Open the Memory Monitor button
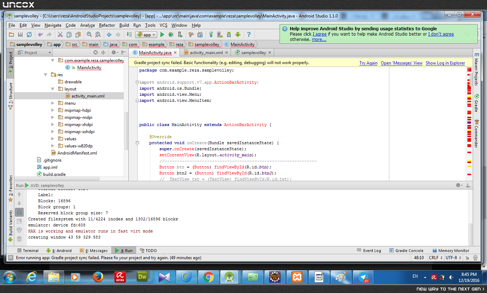The height and width of the screenshot is (293, 487). (x=451, y=251)
